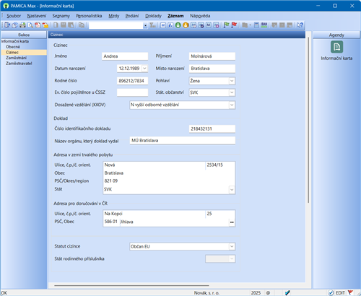The height and width of the screenshot is (296, 361).
Task: Click the PDF send-by-mail icon
Action: coord(45,25)
